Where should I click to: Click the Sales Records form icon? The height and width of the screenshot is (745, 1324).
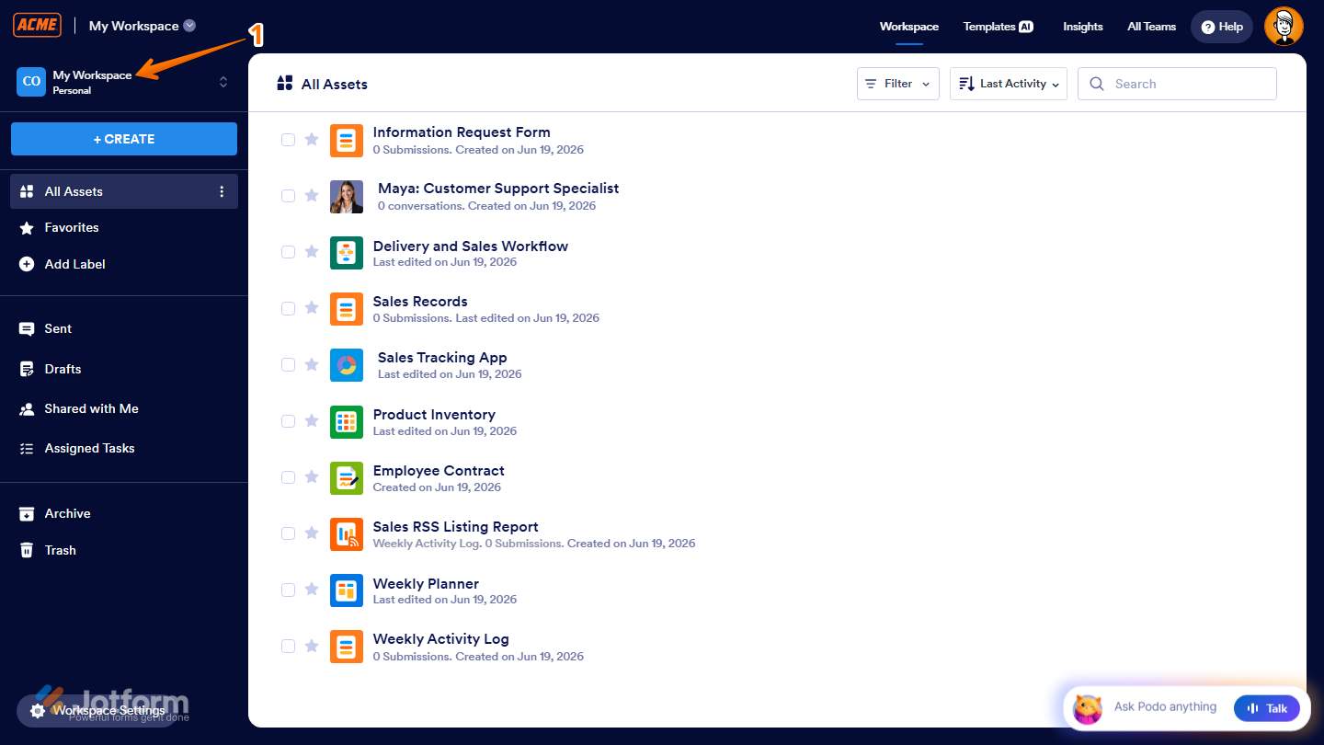click(x=347, y=309)
